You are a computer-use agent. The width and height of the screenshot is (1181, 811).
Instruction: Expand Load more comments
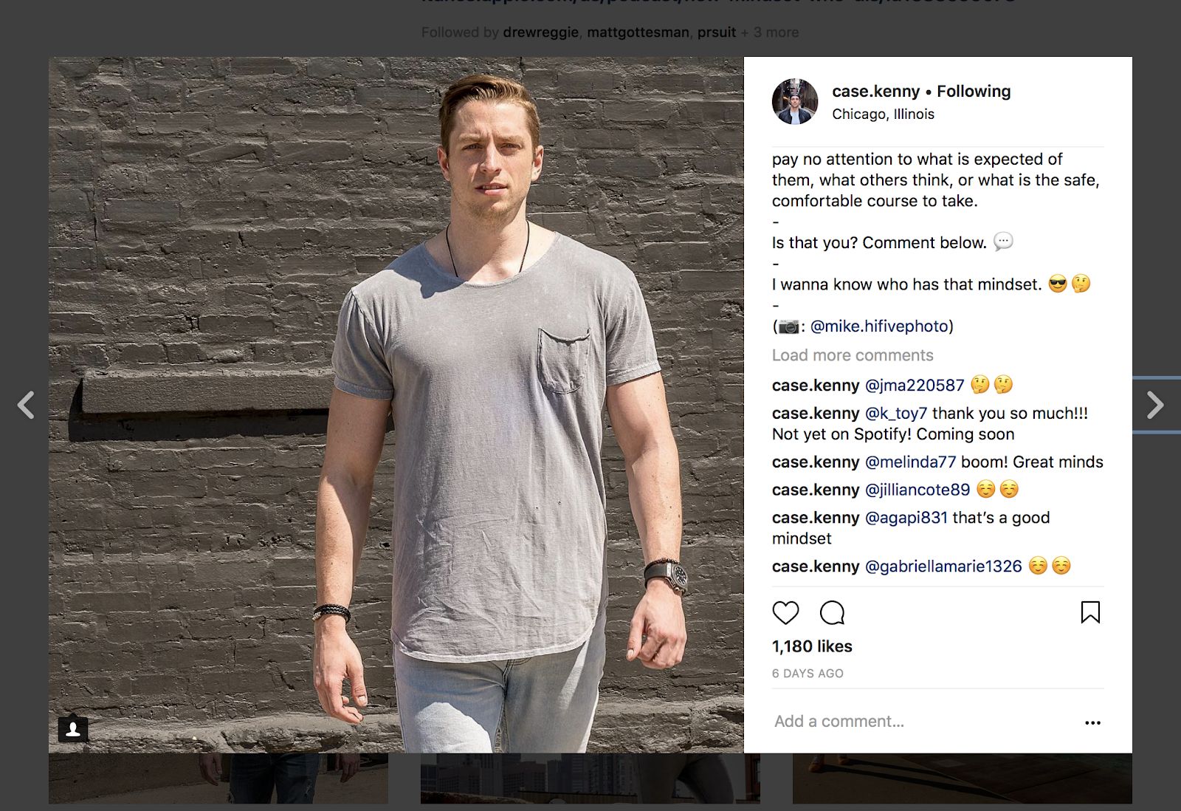coord(853,355)
